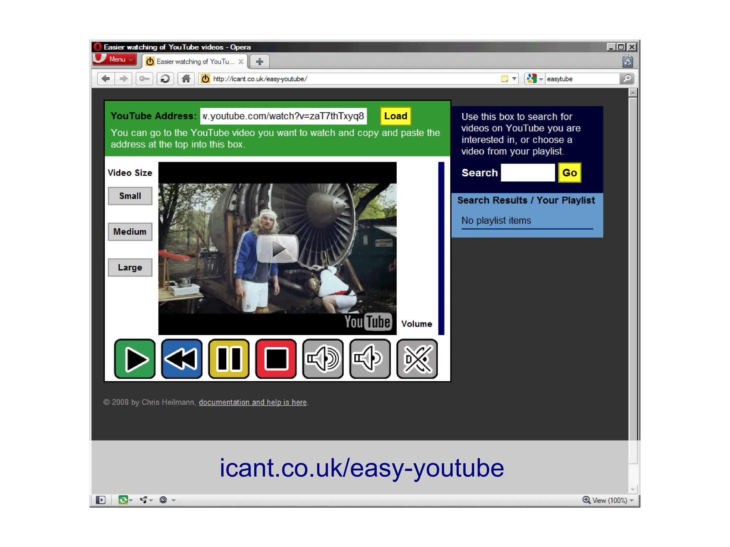Maximize the Opera window
The image size is (730, 547).
pyautogui.click(x=621, y=47)
